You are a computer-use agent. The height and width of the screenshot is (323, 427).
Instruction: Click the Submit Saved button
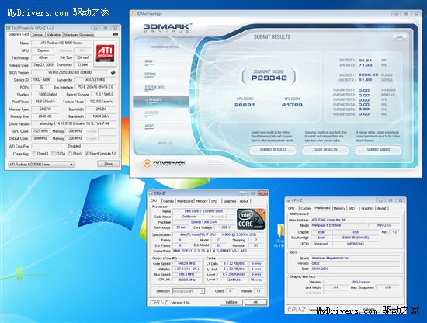pos(378,150)
